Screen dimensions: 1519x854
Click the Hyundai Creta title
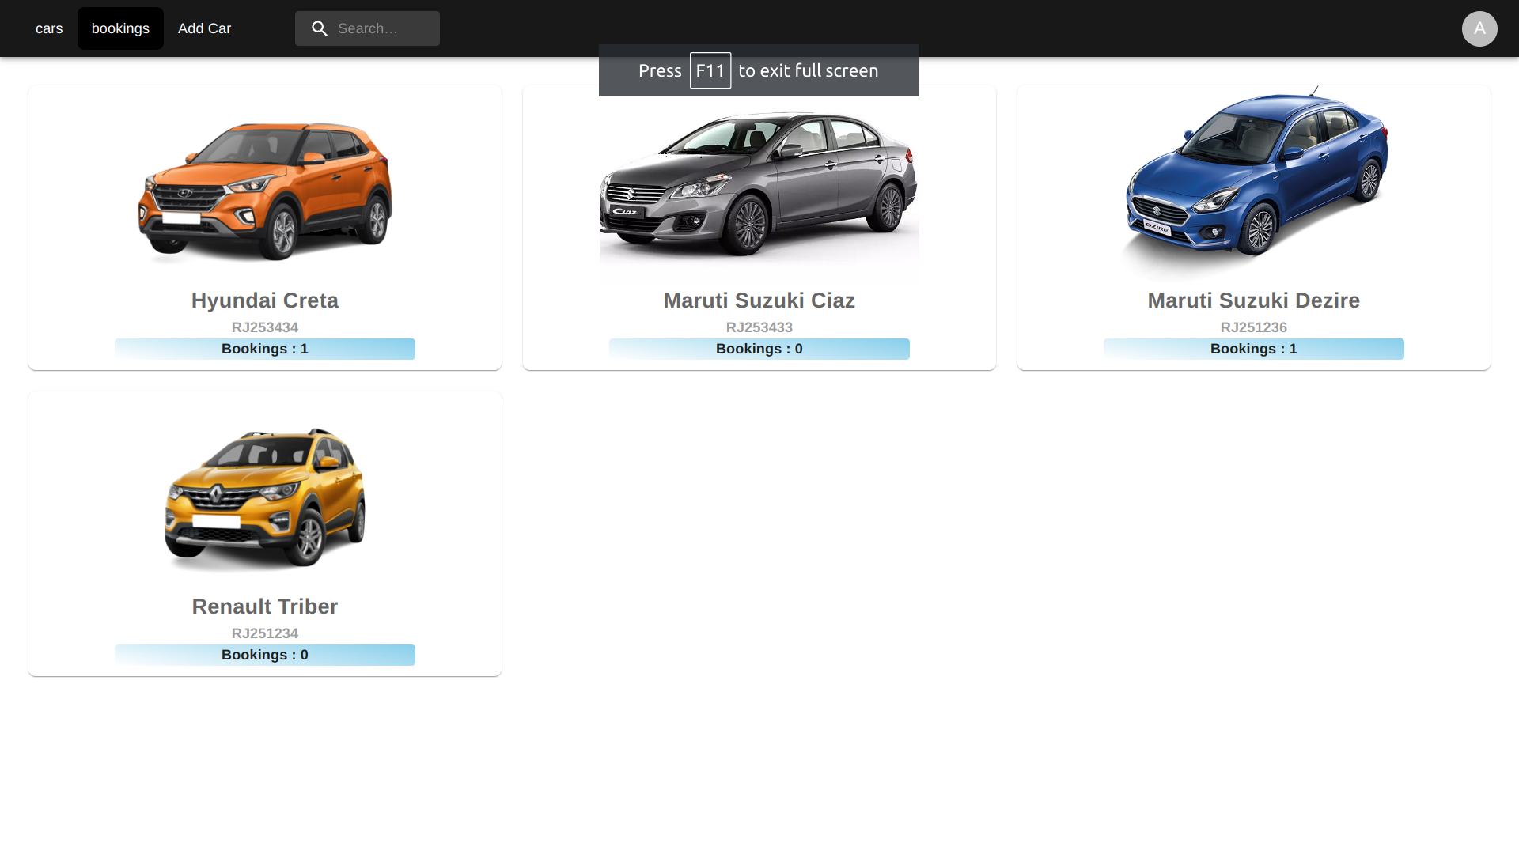[x=265, y=300]
